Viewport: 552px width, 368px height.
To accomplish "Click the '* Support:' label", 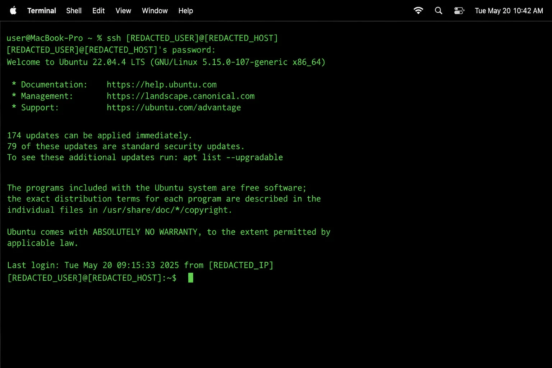I will coord(35,108).
